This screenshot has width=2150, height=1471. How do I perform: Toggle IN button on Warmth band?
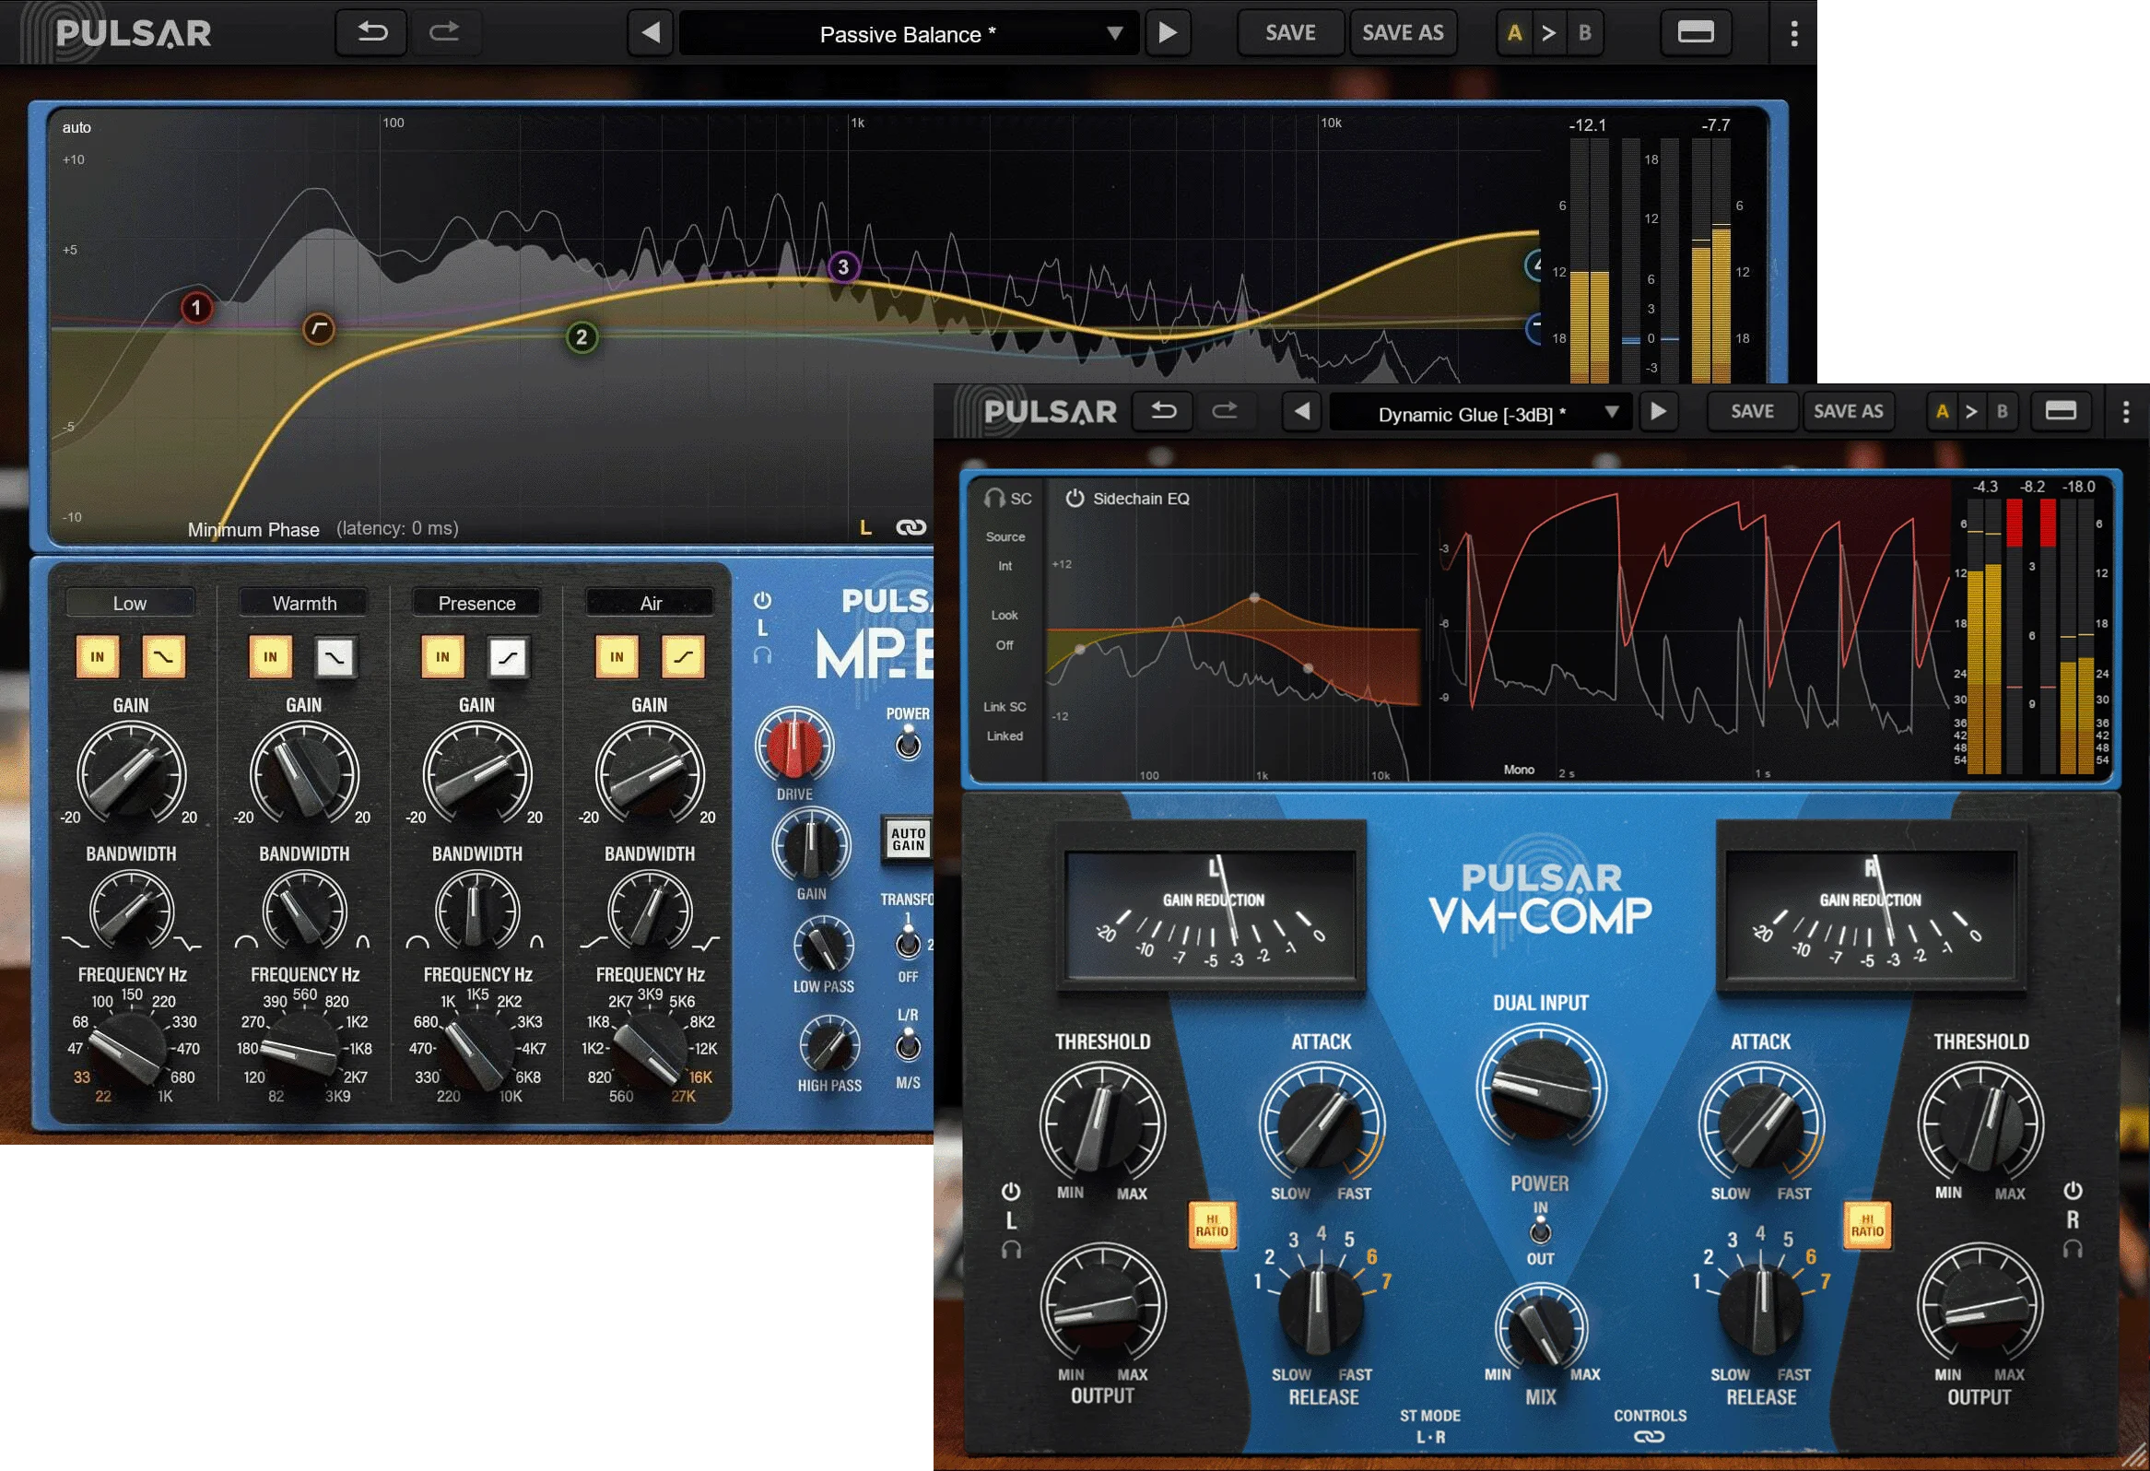270,657
